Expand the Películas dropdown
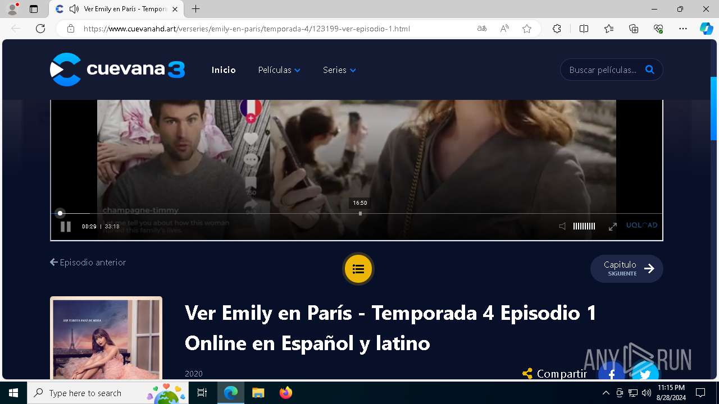Screen dimensions: 719x404 279,70
